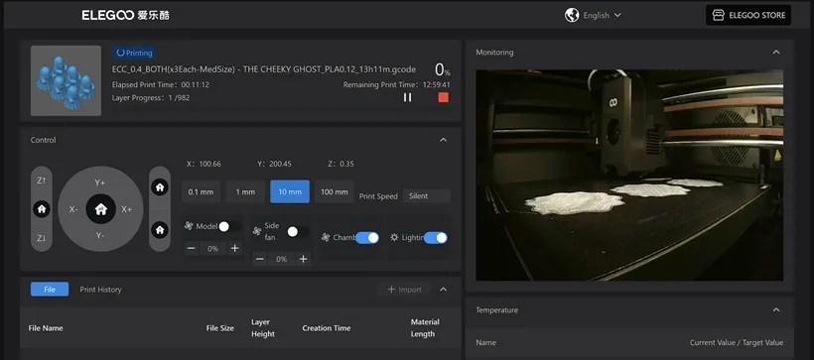Screen dimensions: 814x360
Task: Click Layer Height column header
Action: [x=263, y=328]
